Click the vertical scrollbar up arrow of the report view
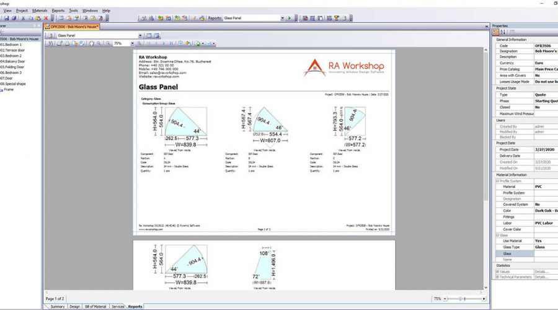The image size is (558, 310). 485,50
